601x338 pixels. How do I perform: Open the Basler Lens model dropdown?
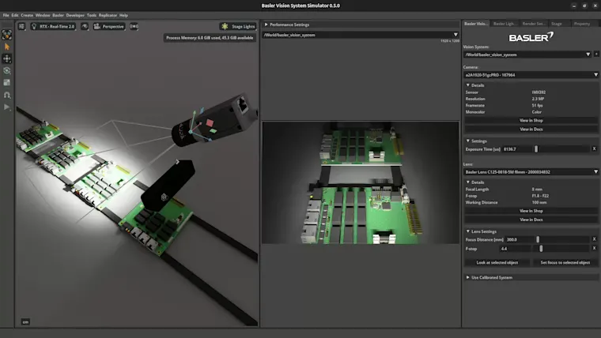coord(531,172)
